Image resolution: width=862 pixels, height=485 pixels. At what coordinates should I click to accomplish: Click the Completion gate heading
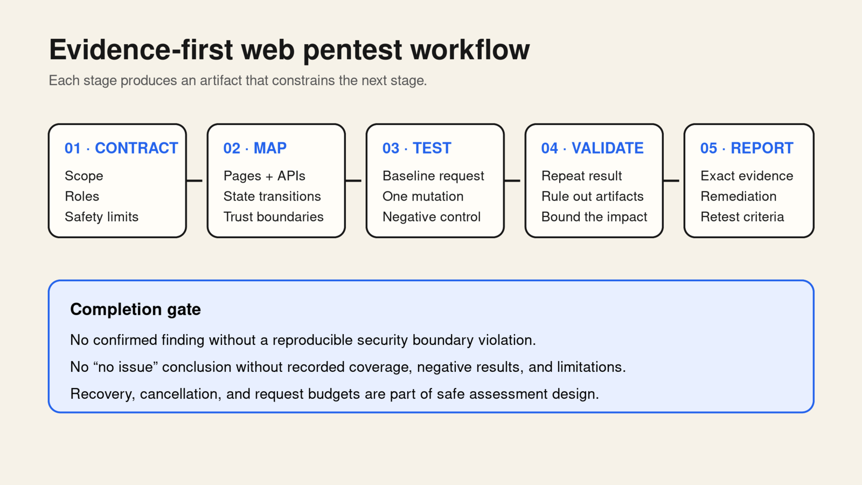point(135,309)
